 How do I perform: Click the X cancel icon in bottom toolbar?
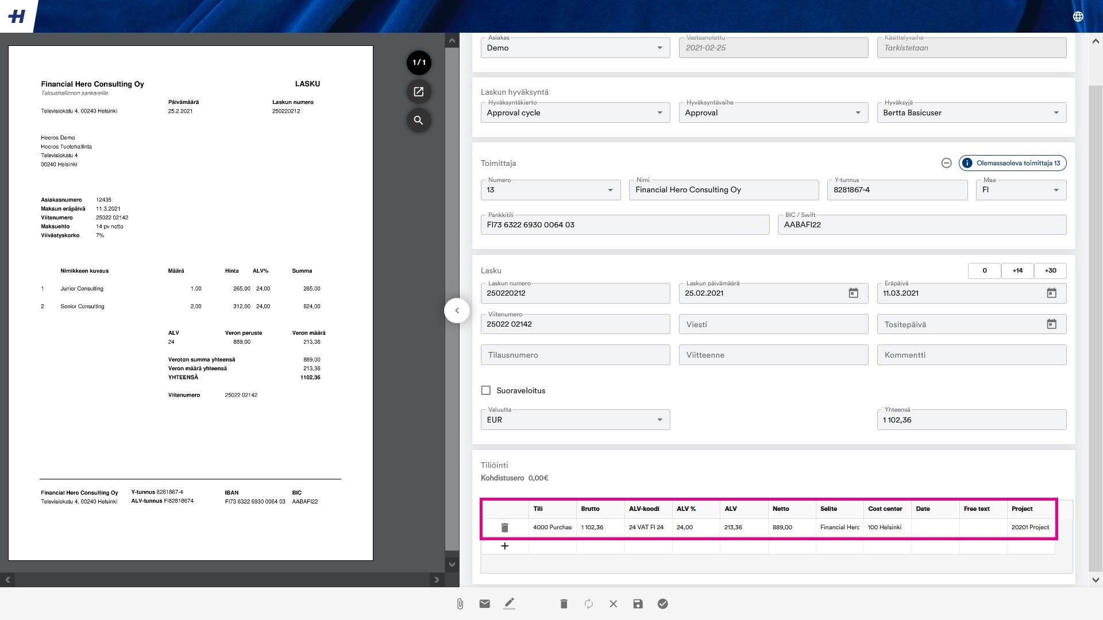pos(614,604)
